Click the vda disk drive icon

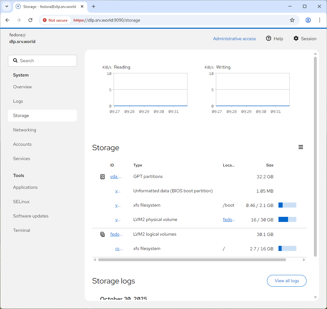tap(103, 176)
